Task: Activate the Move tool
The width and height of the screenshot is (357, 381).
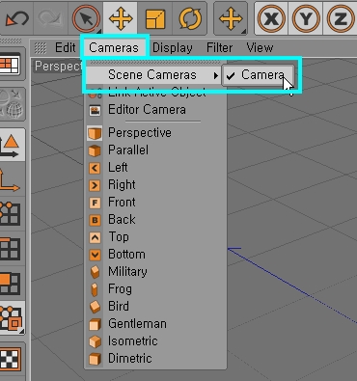Action: click(121, 18)
